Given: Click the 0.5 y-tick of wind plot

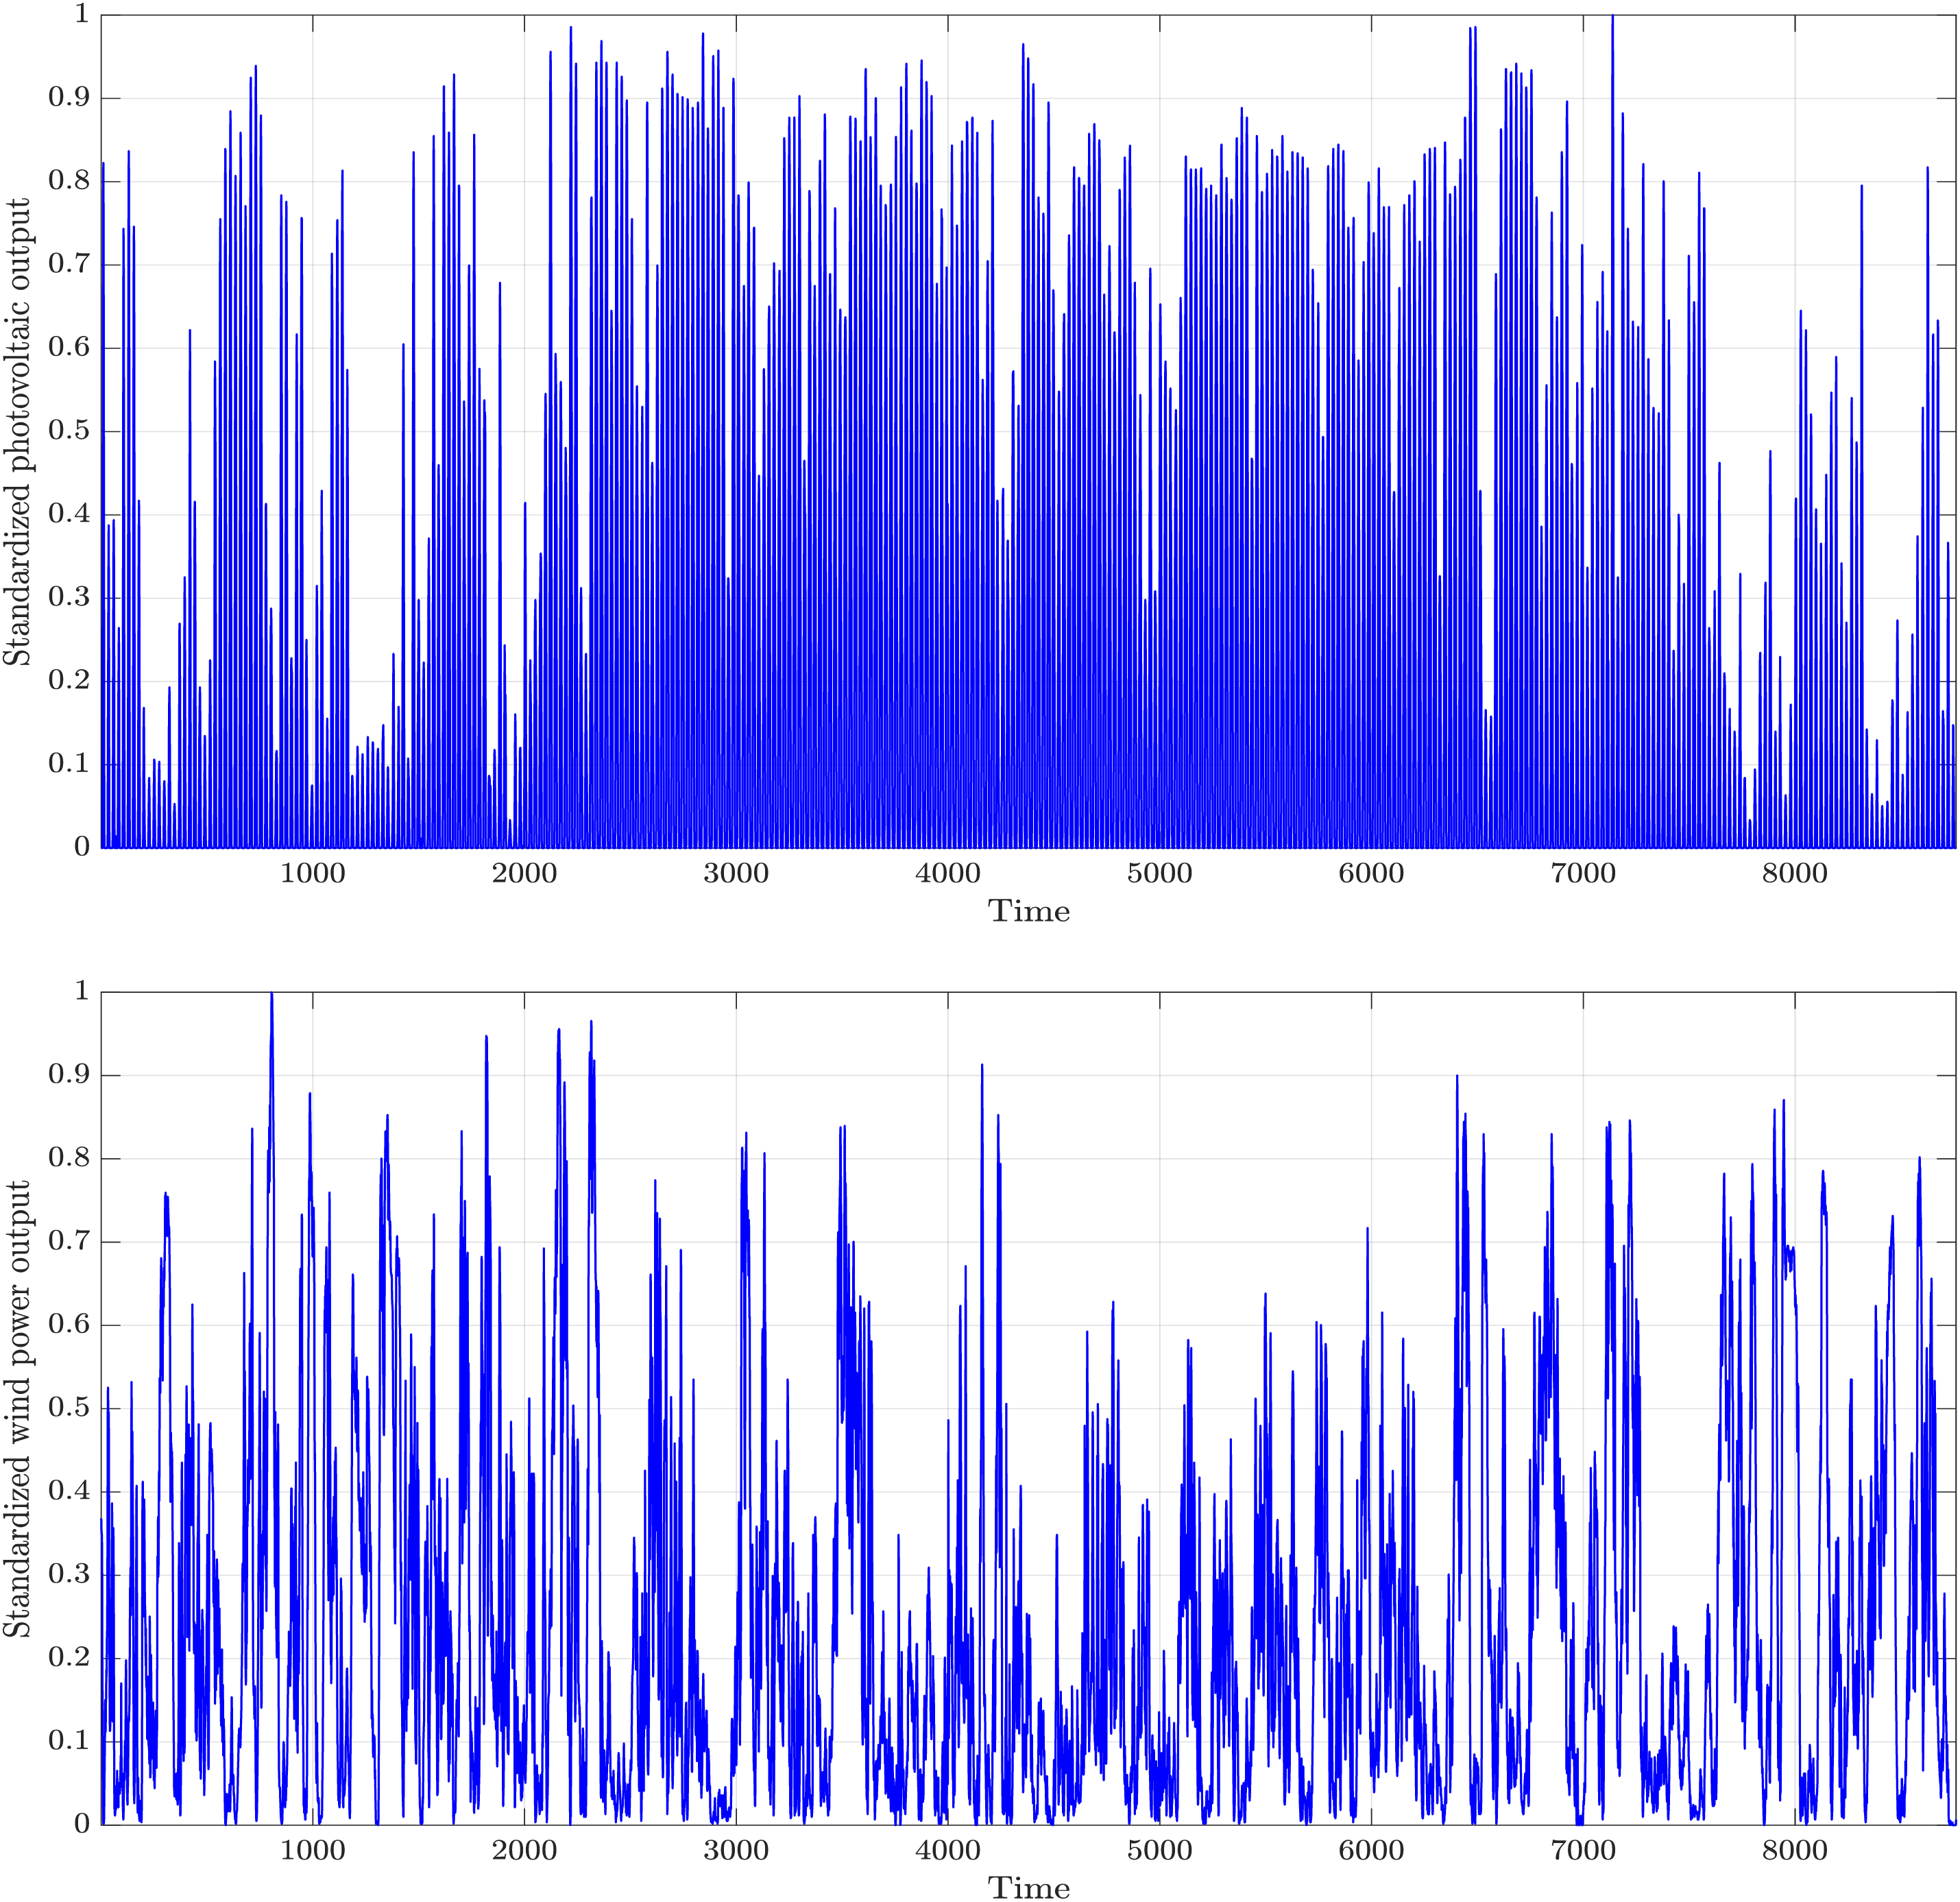Looking at the screenshot, I should tap(68, 1408).
